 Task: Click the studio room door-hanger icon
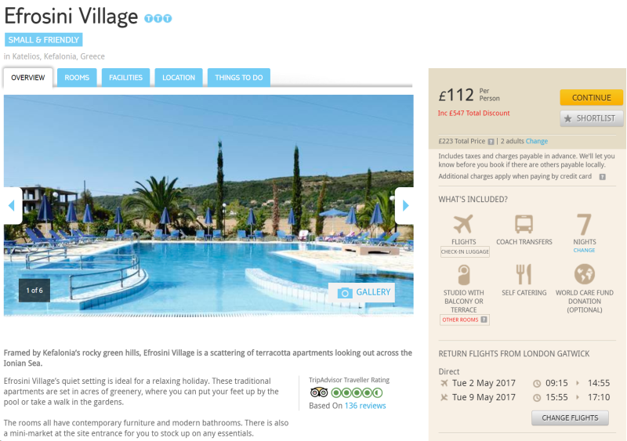point(463,275)
